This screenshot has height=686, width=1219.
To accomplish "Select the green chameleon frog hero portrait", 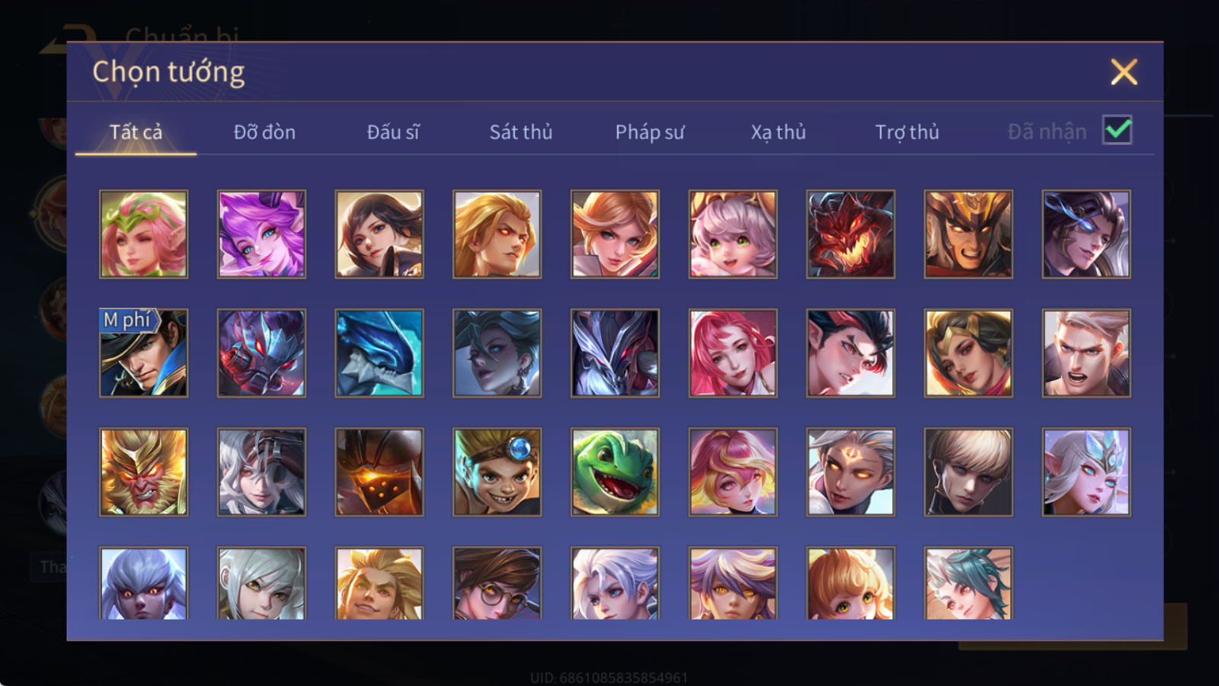I will point(615,472).
